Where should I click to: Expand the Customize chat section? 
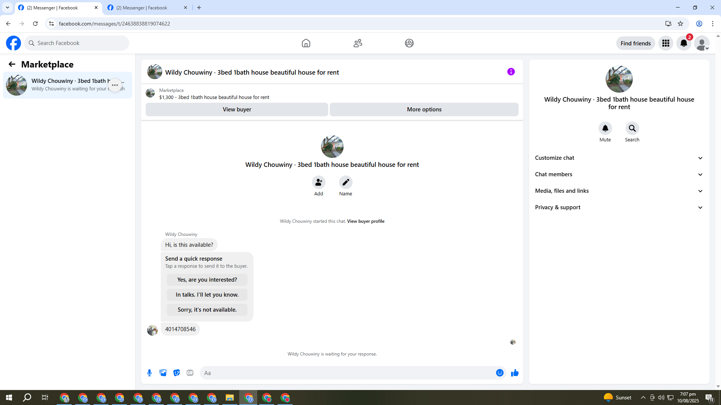point(619,158)
